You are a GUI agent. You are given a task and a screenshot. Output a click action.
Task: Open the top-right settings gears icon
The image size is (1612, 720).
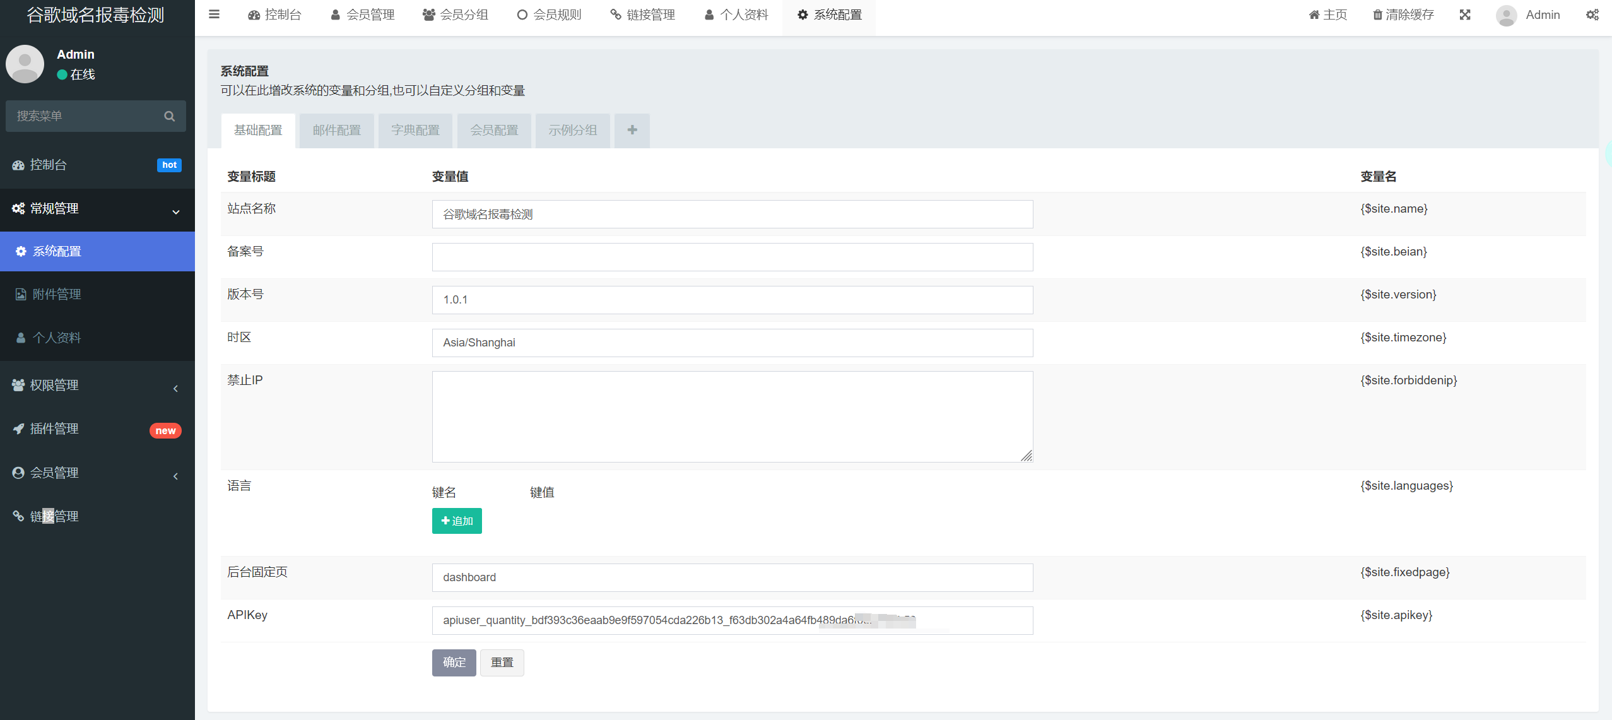pyautogui.click(x=1592, y=15)
